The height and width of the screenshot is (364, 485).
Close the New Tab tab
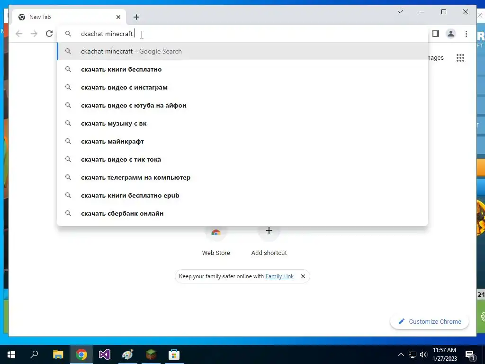click(x=118, y=17)
